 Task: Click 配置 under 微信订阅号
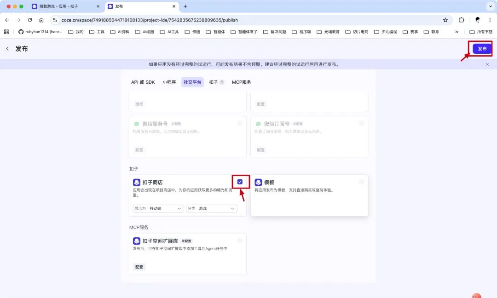click(x=261, y=150)
